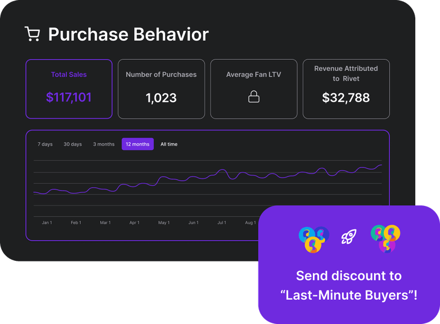Image resolution: width=440 pixels, height=324 pixels.
Task: Click the Aug 1 axis label
Action: [x=251, y=222]
